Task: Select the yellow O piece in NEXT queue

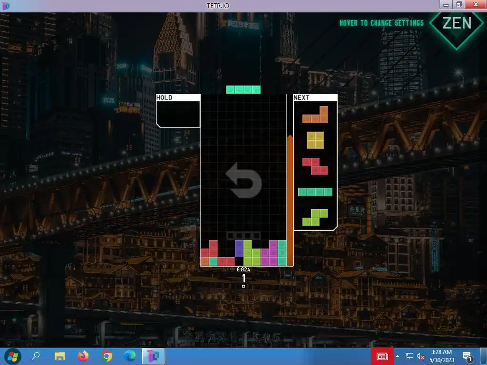Action: click(315, 140)
